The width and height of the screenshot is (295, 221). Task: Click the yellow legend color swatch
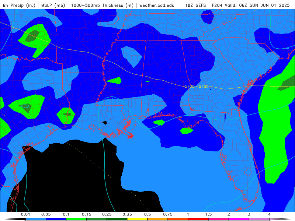click(x=137, y=219)
